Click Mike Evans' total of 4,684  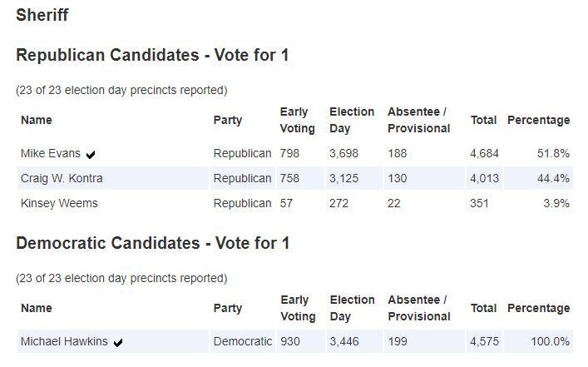coord(484,153)
